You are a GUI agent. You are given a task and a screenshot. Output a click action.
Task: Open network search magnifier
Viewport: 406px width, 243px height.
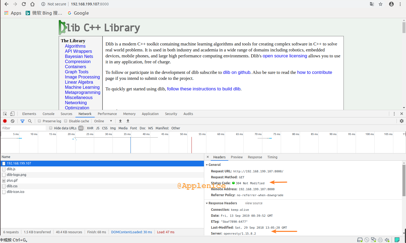pos(30,121)
